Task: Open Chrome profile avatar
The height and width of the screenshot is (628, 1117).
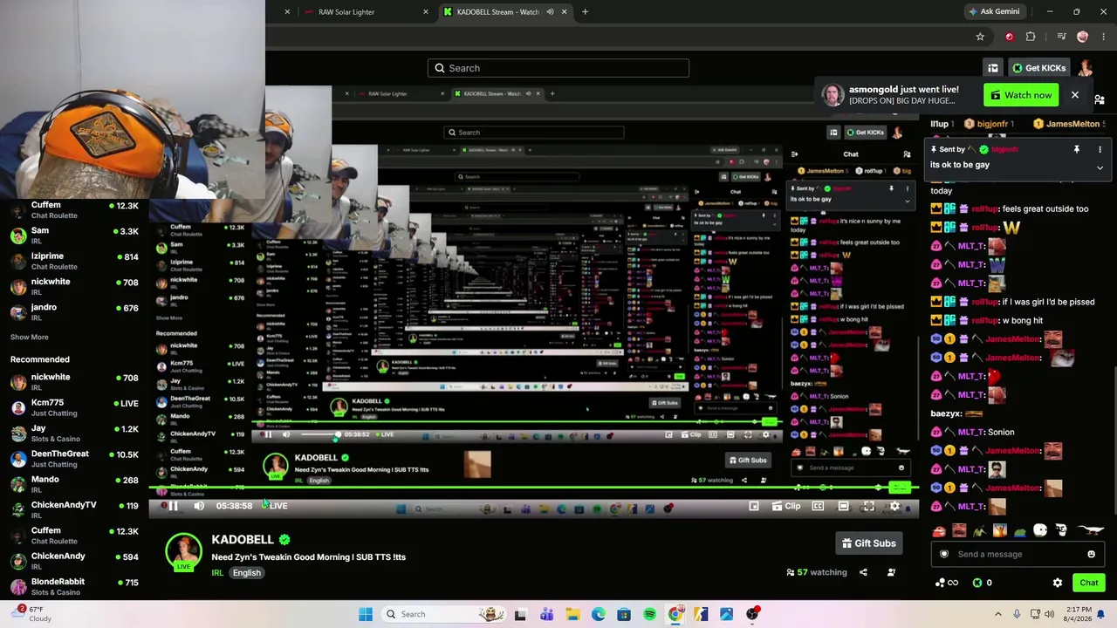Action: tap(1083, 37)
